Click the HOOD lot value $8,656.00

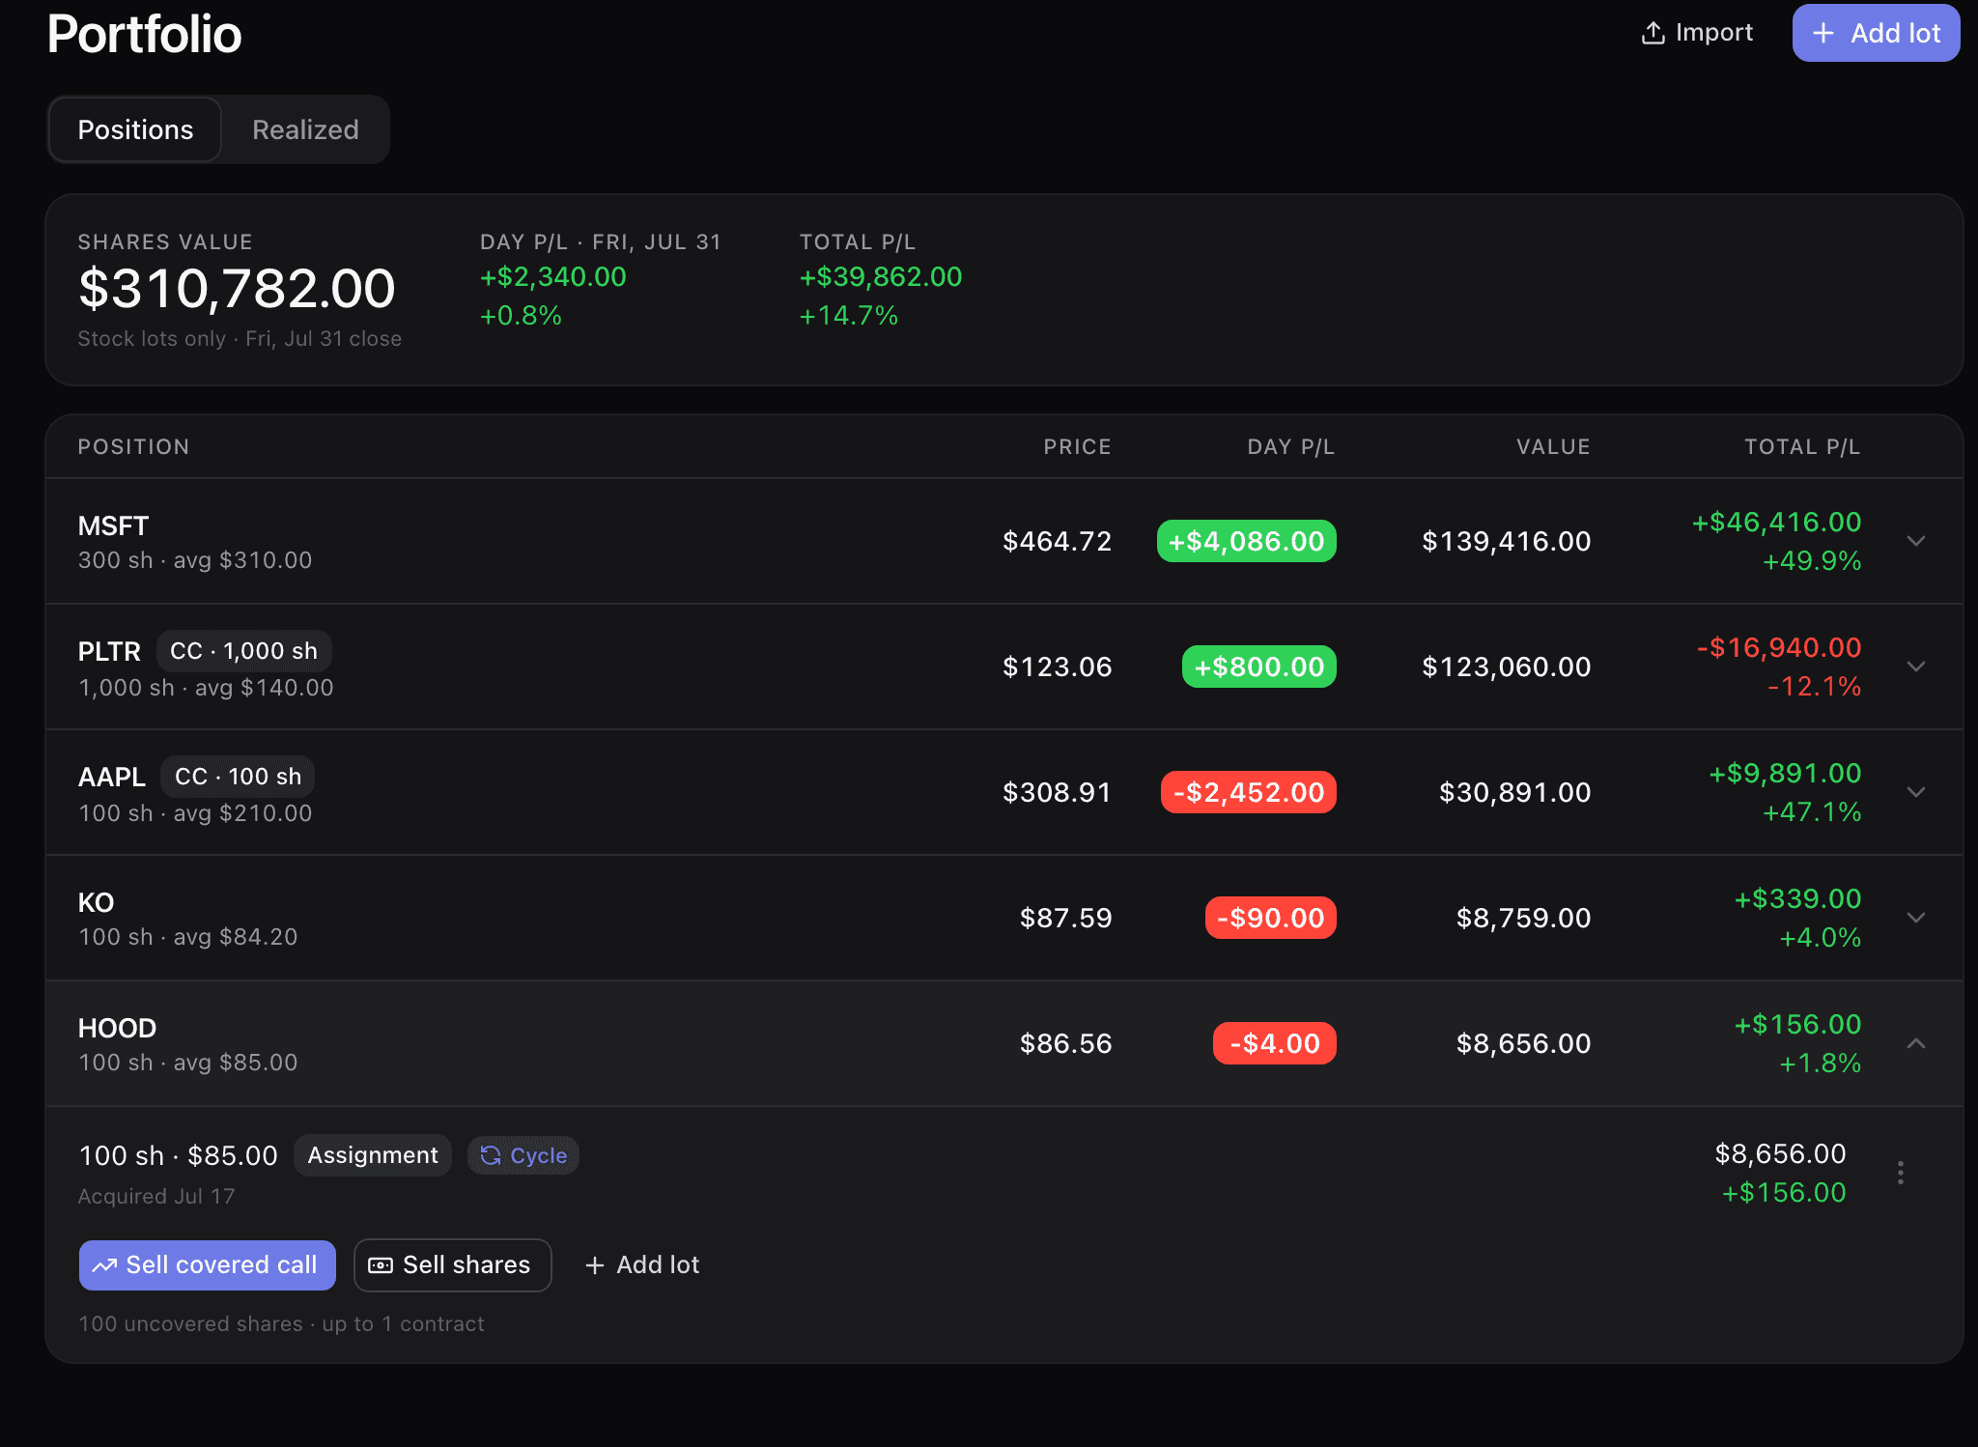[1780, 1154]
